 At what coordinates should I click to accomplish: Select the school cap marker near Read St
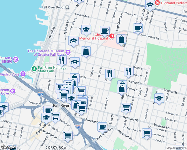click(150, 5)
